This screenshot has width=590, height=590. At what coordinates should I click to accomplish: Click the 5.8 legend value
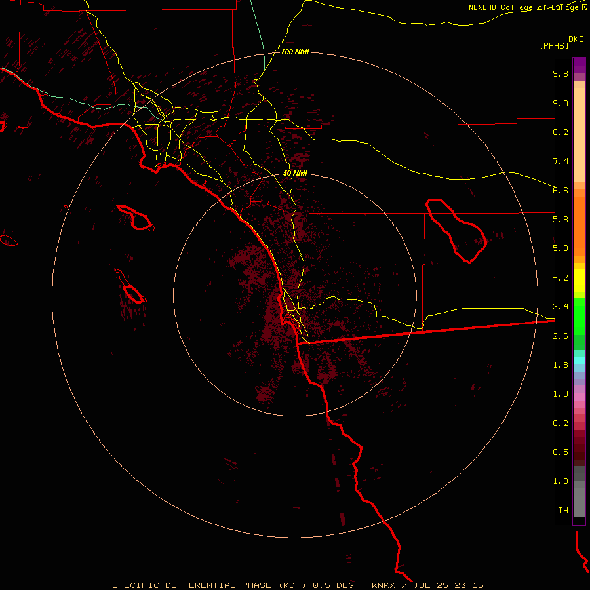coord(560,220)
